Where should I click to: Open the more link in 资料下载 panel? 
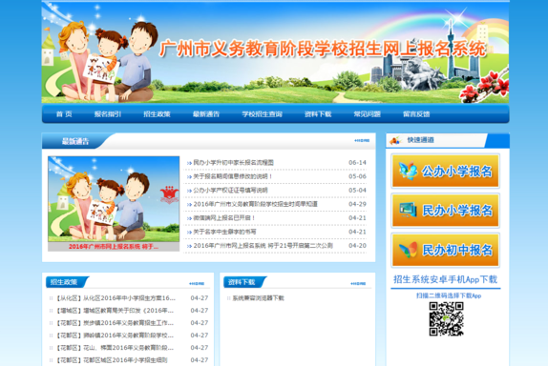click(358, 283)
